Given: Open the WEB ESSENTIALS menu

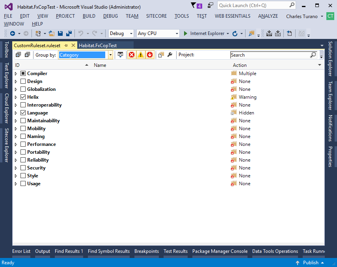Looking at the screenshot, I should coord(233,16).
